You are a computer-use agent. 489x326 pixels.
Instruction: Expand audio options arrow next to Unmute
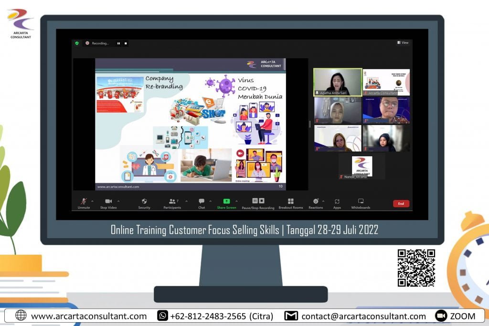[x=92, y=201]
